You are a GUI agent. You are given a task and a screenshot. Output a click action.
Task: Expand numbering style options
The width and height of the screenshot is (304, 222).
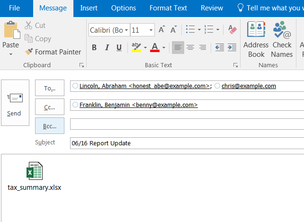click(x=218, y=30)
